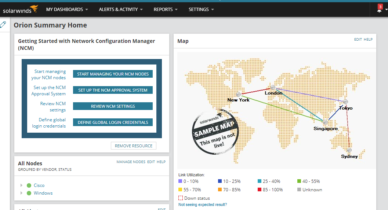Click the Unknown gray legend swatch
Viewport: 388px width, 210px height.
pos(299,189)
